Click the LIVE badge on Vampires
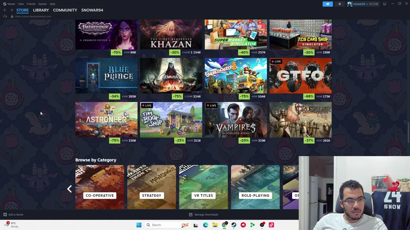 211,105
